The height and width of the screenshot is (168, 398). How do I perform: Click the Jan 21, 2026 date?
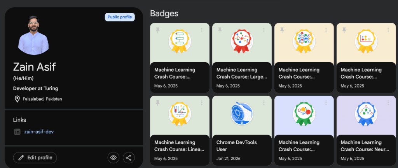tap(229, 159)
